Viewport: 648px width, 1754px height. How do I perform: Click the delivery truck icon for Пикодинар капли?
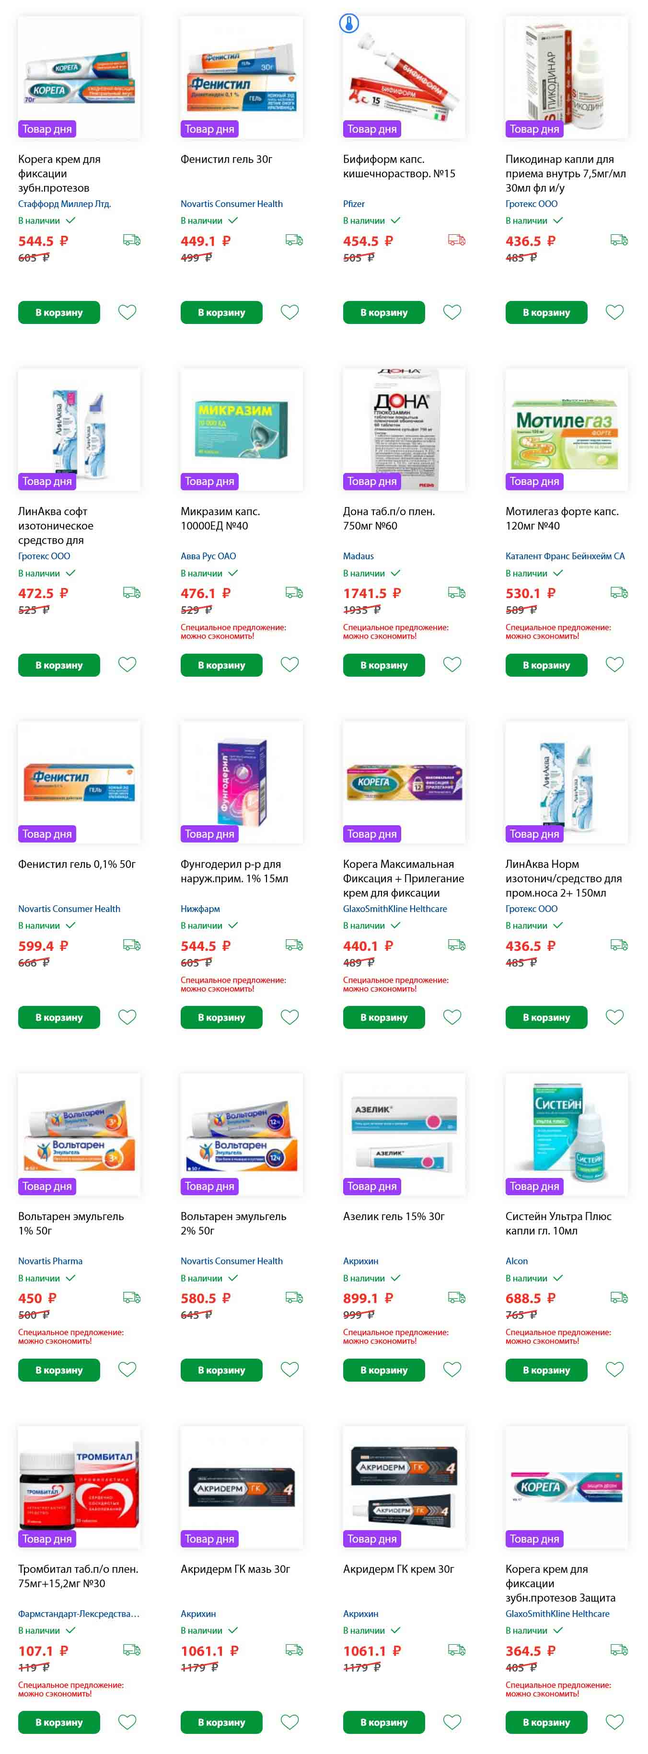tap(619, 240)
